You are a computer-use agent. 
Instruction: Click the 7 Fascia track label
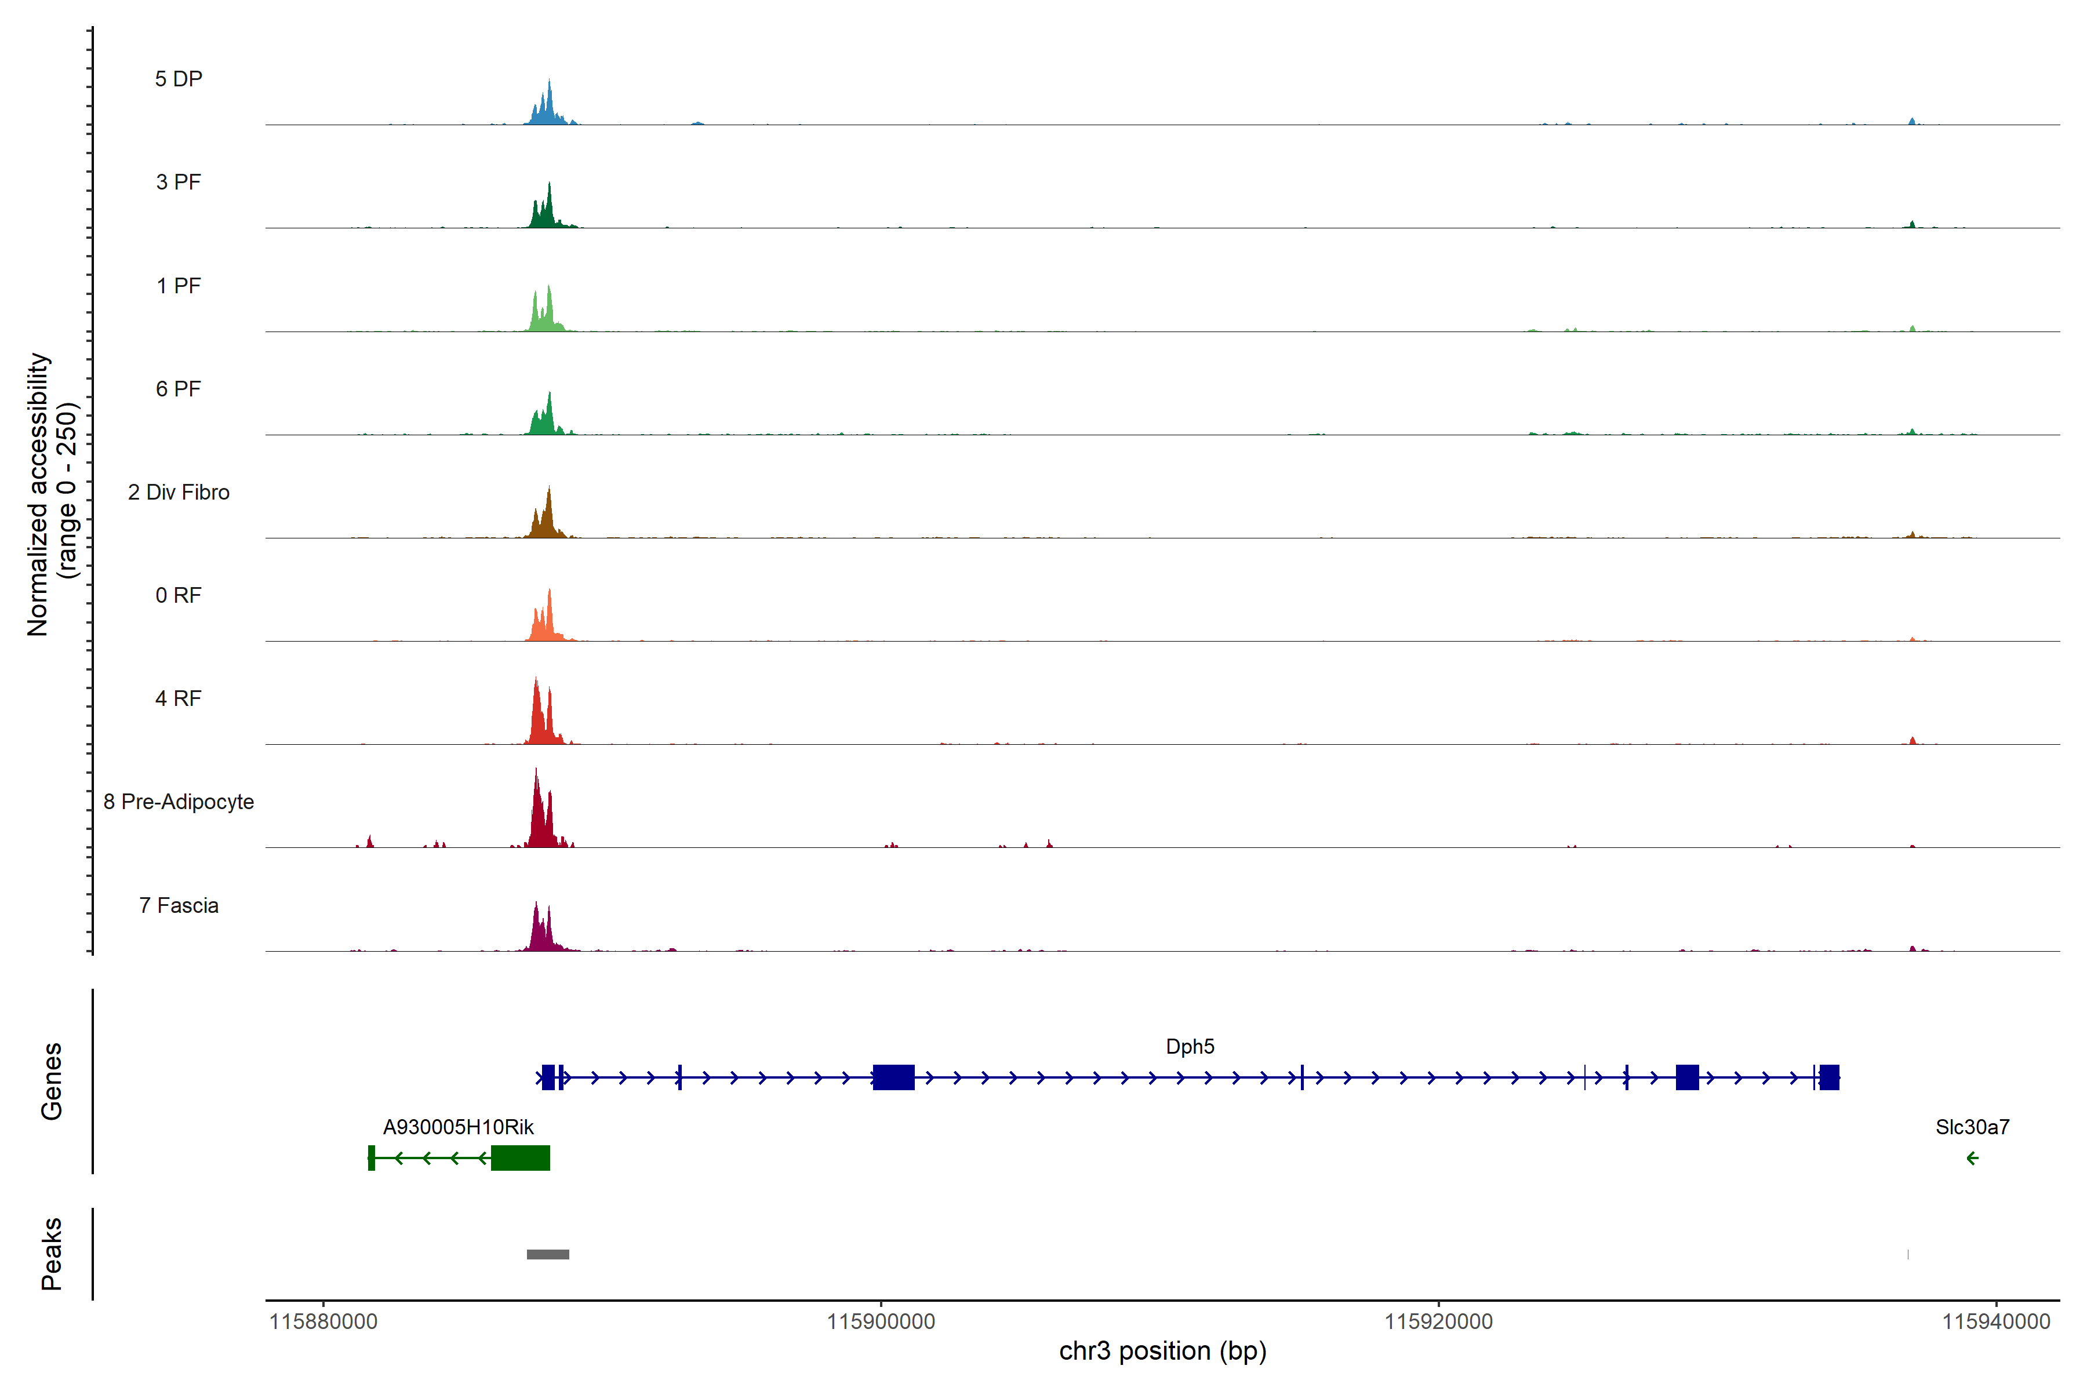pyautogui.click(x=179, y=906)
